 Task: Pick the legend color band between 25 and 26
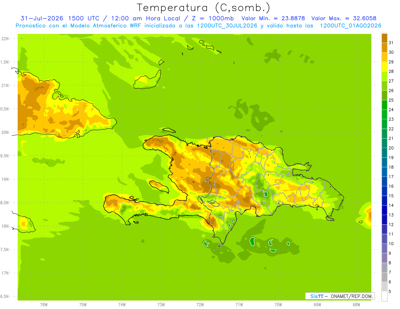(x=384, y=95)
